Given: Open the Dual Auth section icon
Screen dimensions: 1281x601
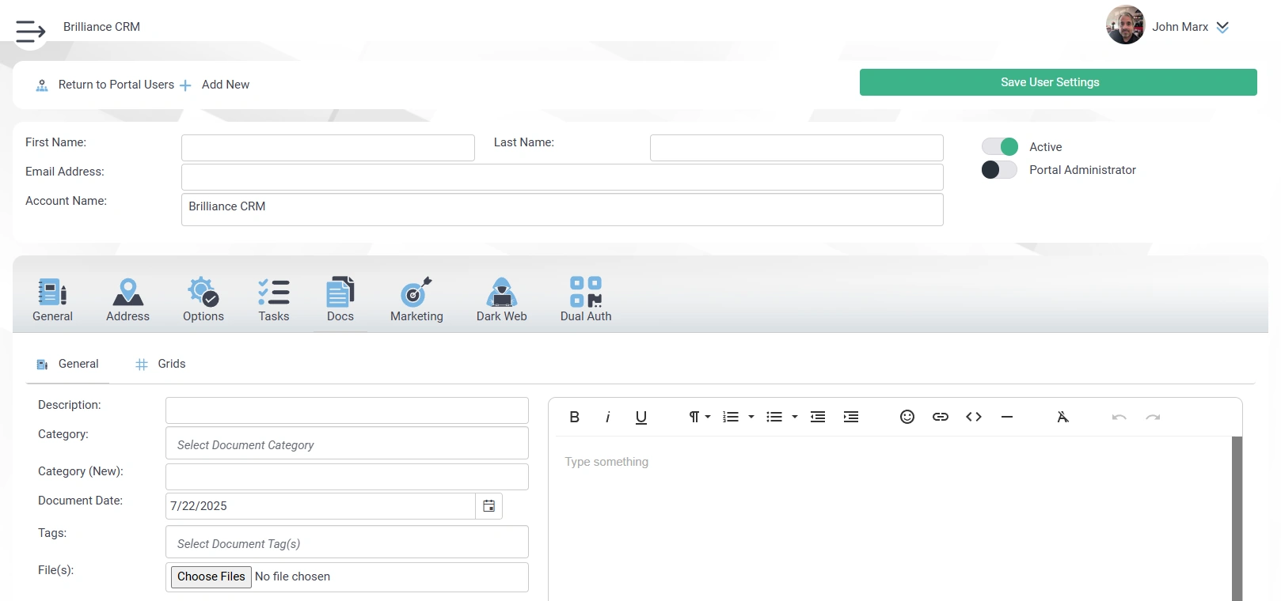Looking at the screenshot, I should coord(586,293).
